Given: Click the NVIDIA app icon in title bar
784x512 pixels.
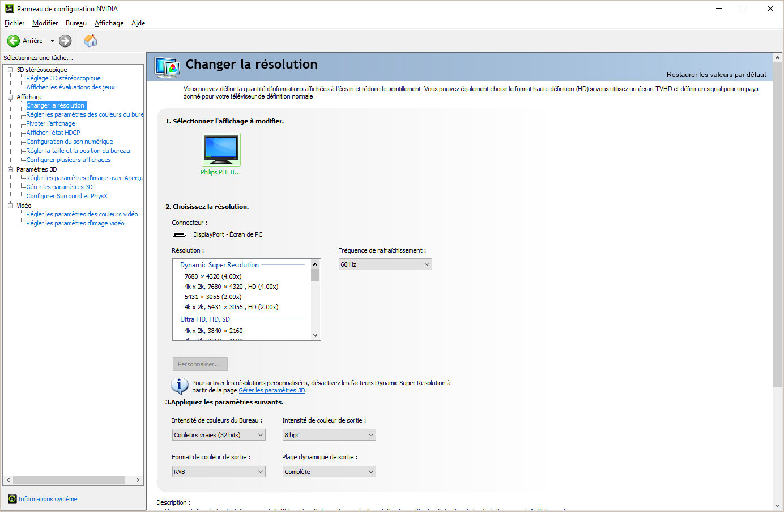Looking at the screenshot, I should coord(9,8).
